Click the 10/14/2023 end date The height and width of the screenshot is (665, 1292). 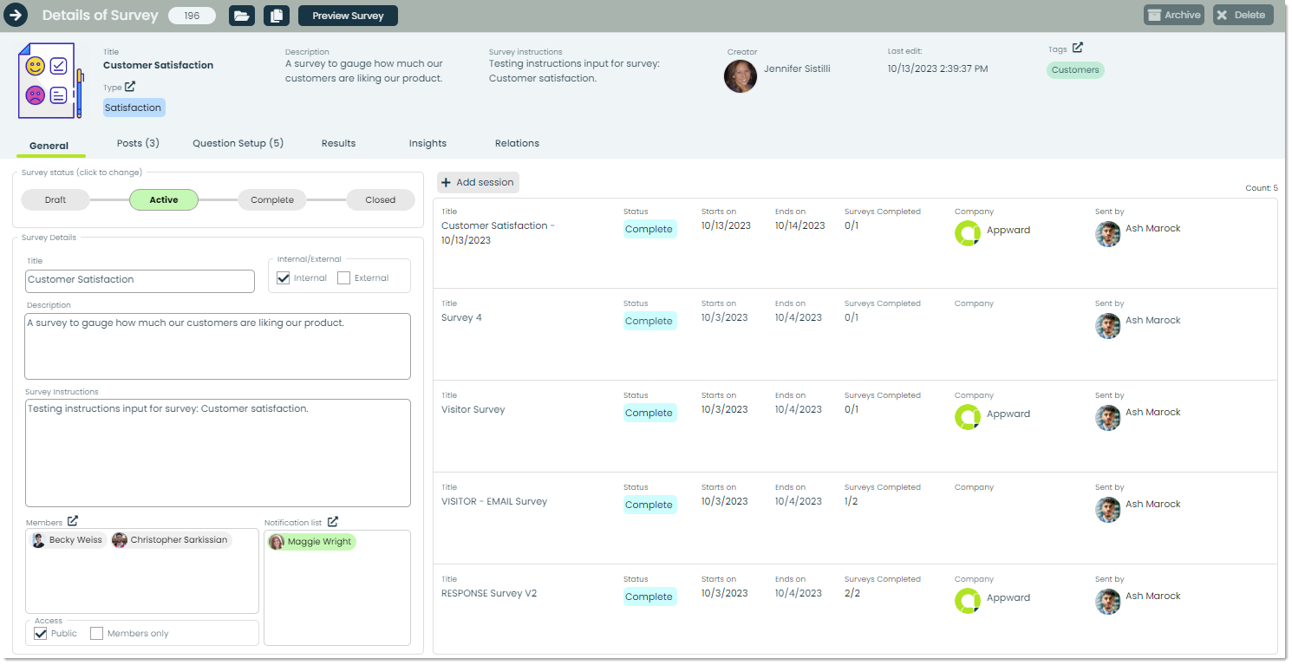point(799,225)
